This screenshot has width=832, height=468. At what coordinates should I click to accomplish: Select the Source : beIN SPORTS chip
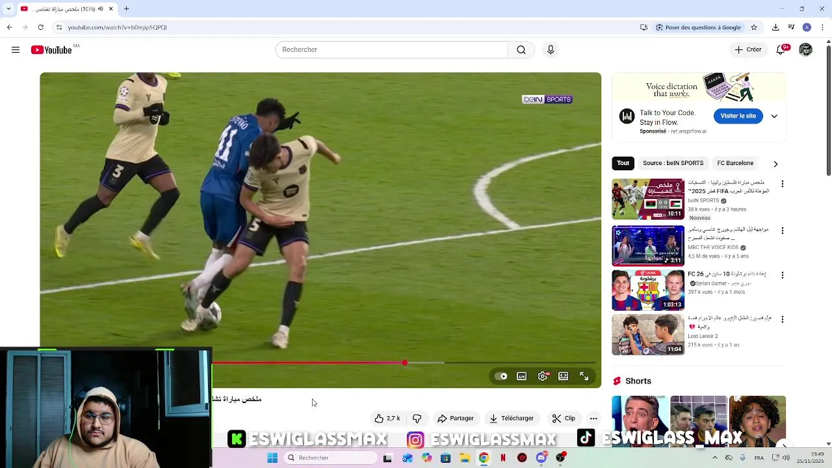point(673,163)
